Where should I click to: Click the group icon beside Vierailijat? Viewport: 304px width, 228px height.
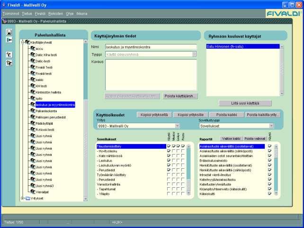click(33, 192)
